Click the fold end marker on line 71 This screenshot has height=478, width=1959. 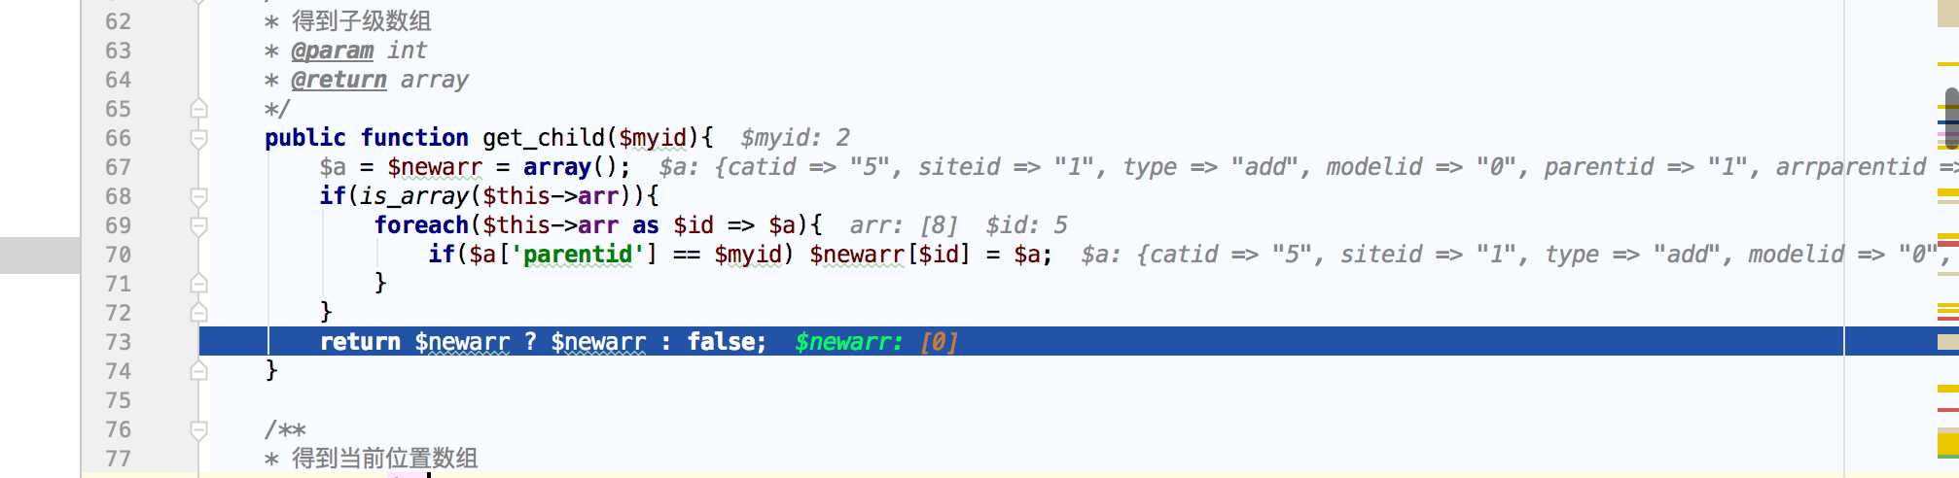[x=198, y=284]
